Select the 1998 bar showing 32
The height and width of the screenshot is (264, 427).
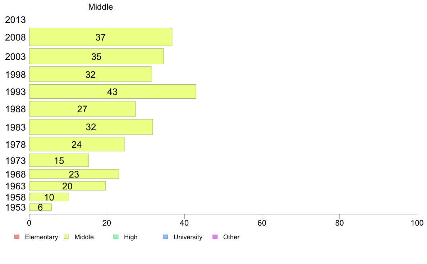coord(91,74)
